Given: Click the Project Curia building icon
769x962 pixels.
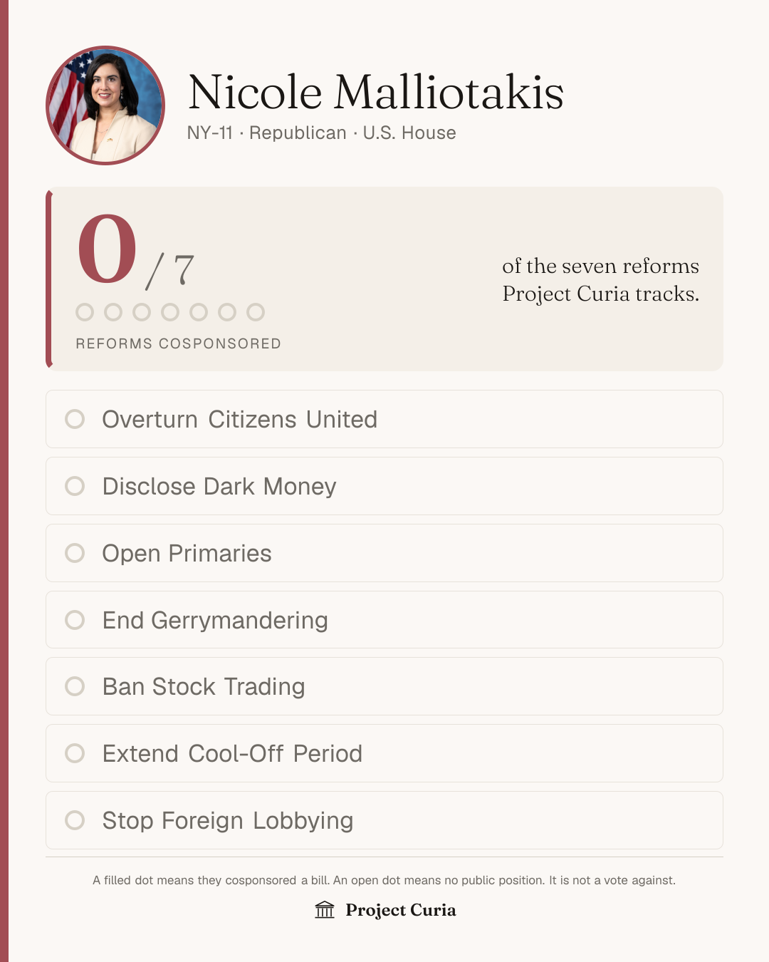Looking at the screenshot, I should (325, 910).
